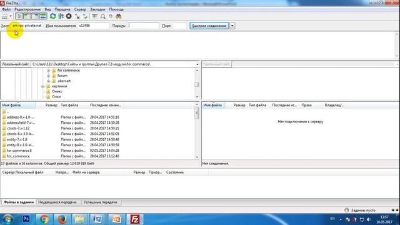Open the Сервер menu
400x225 pixels.
(x=80, y=9)
